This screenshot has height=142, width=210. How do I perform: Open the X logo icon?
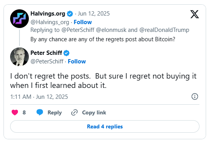(x=194, y=14)
